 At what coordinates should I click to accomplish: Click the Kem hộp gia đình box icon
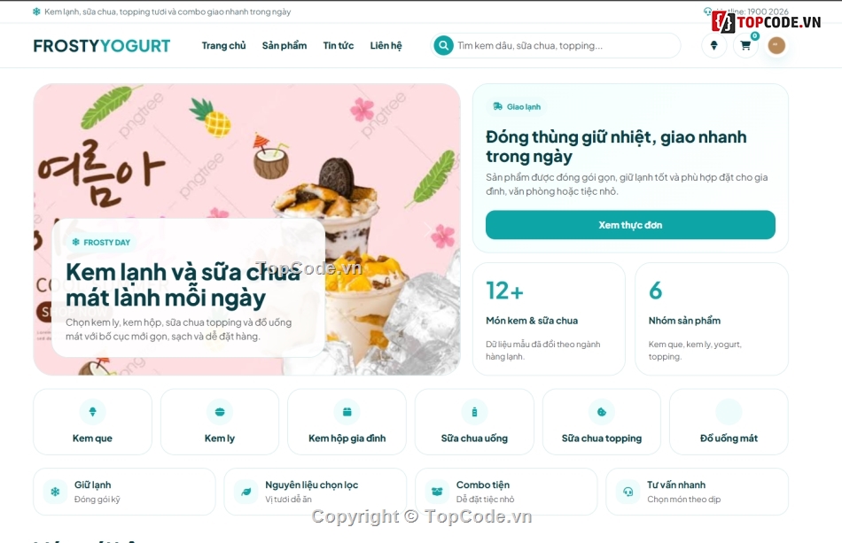[x=347, y=412]
